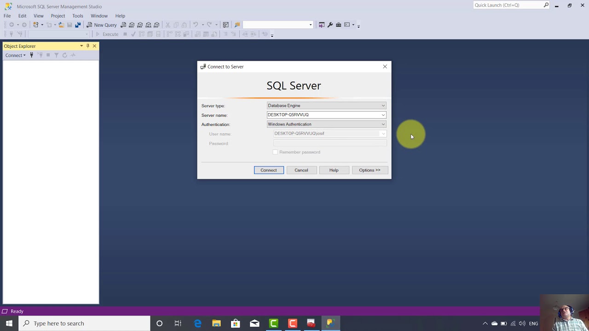The width and height of the screenshot is (589, 331).
Task: Expand the Server name dropdown arrow
Action: tap(383, 115)
